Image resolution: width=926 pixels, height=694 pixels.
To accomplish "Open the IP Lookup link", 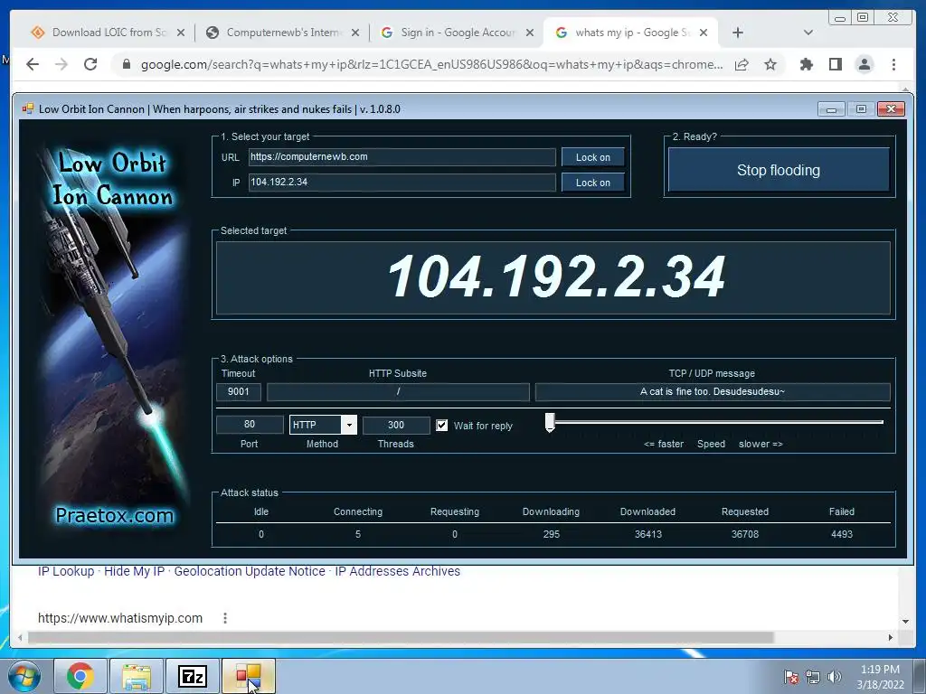I will click(66, 571).
